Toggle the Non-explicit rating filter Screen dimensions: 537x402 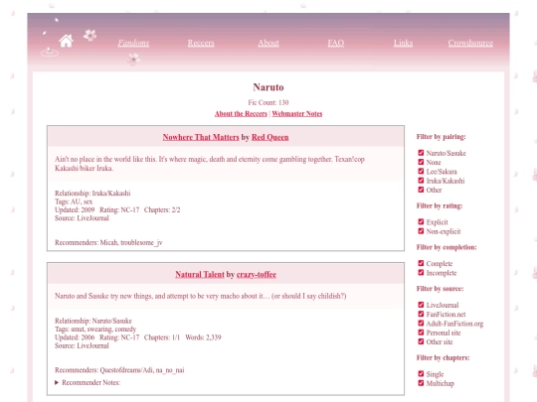pyautogui.click(x=421, y=231)
